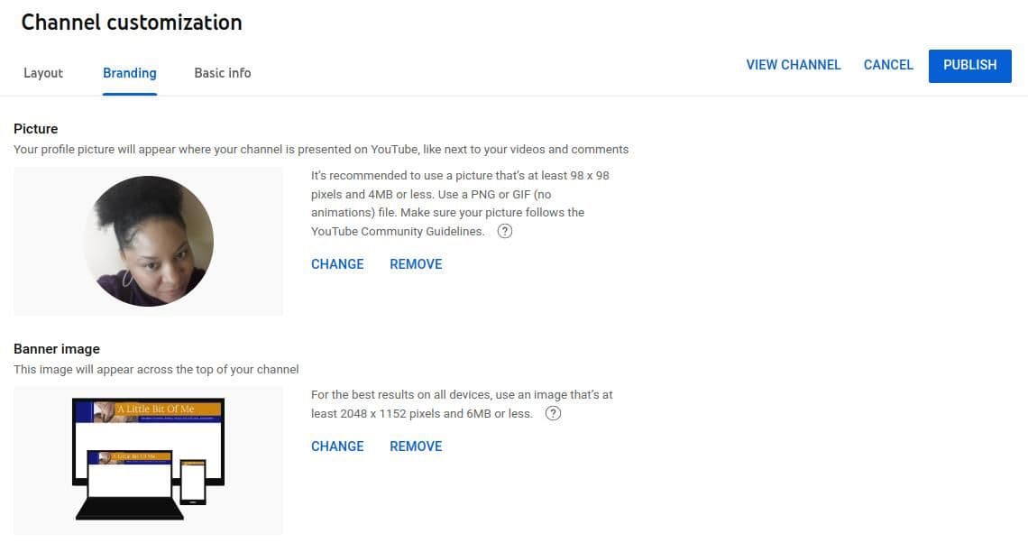Select the Branding tab
The width and height of the screenshot is (1028, 543).
coord(129,73)
